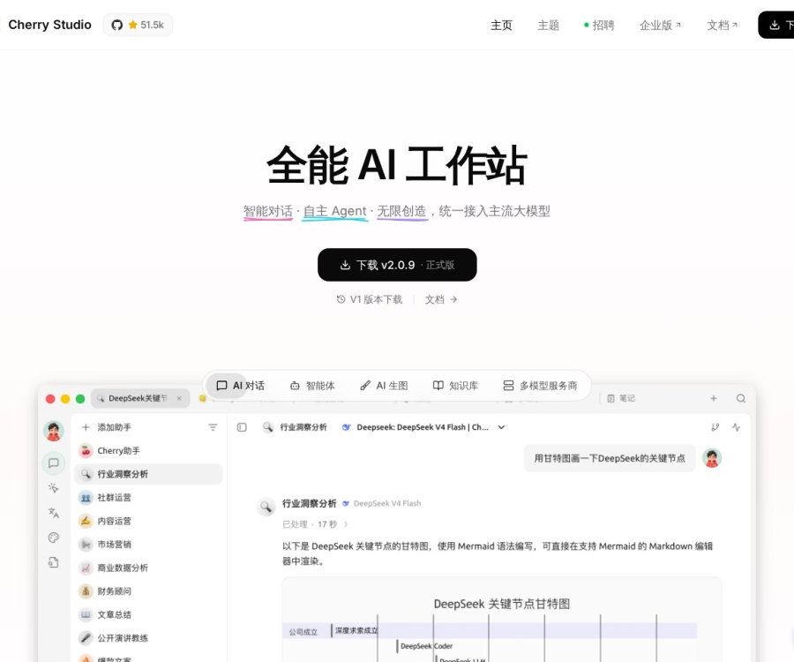Select the 商业数据分析 assistant

(x=148, y=568)
